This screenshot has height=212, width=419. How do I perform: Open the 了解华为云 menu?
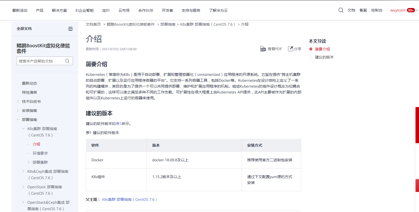pyautogui.click(x=218, y=10)
